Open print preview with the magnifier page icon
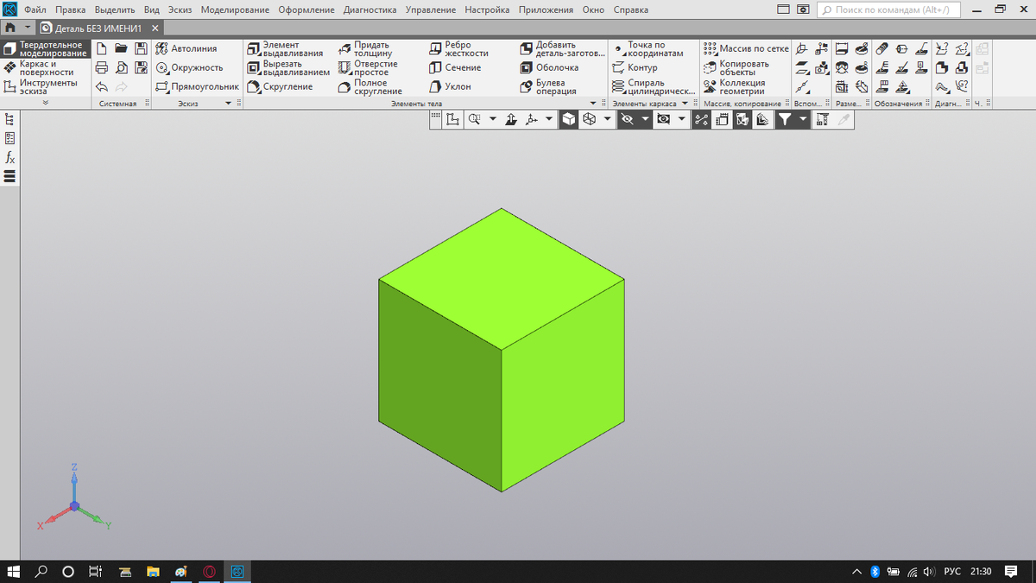Screen dimensions: 1036x583 tap(121, 67)
